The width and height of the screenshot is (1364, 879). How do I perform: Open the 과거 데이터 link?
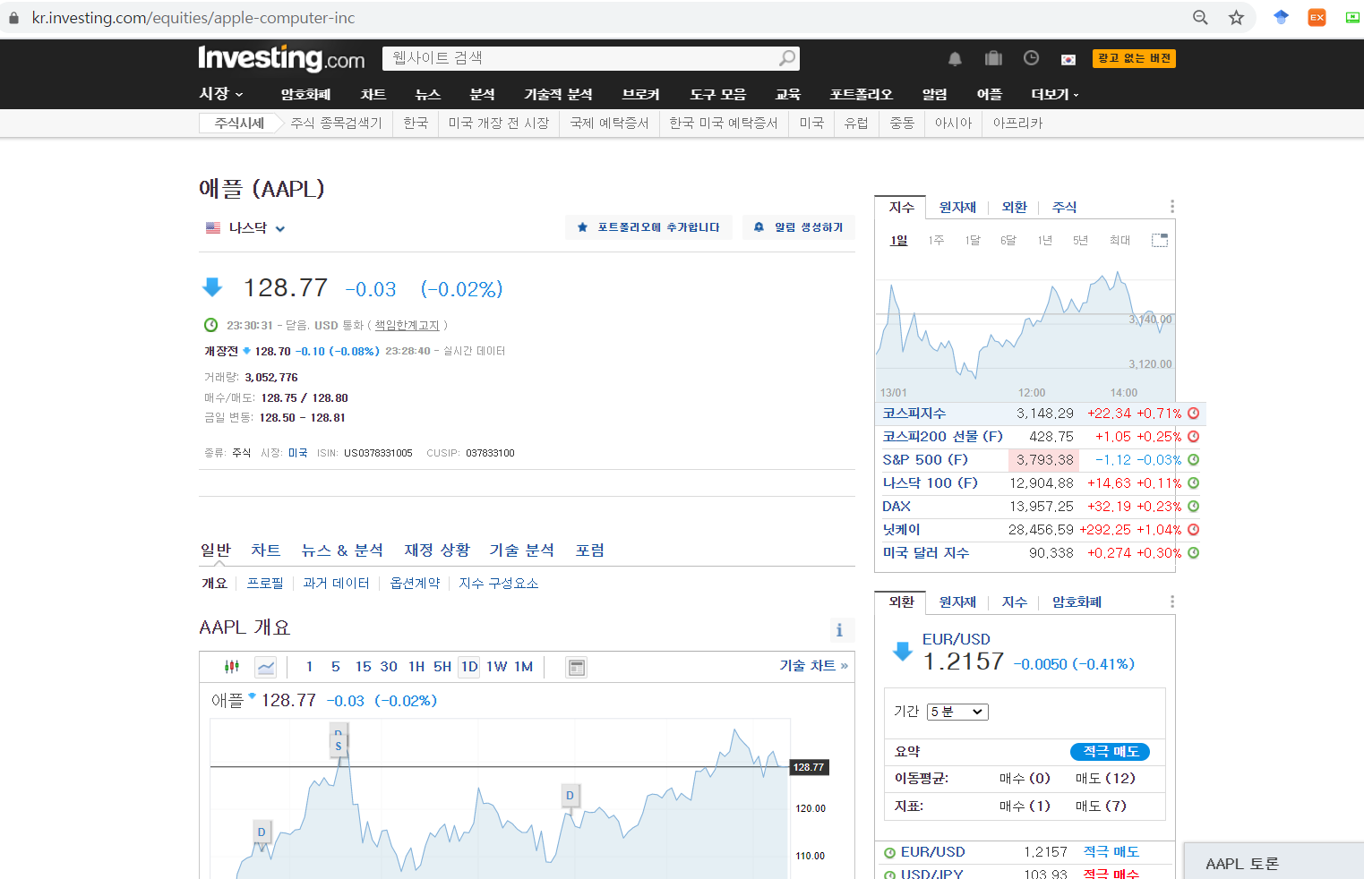click(336, 583)
